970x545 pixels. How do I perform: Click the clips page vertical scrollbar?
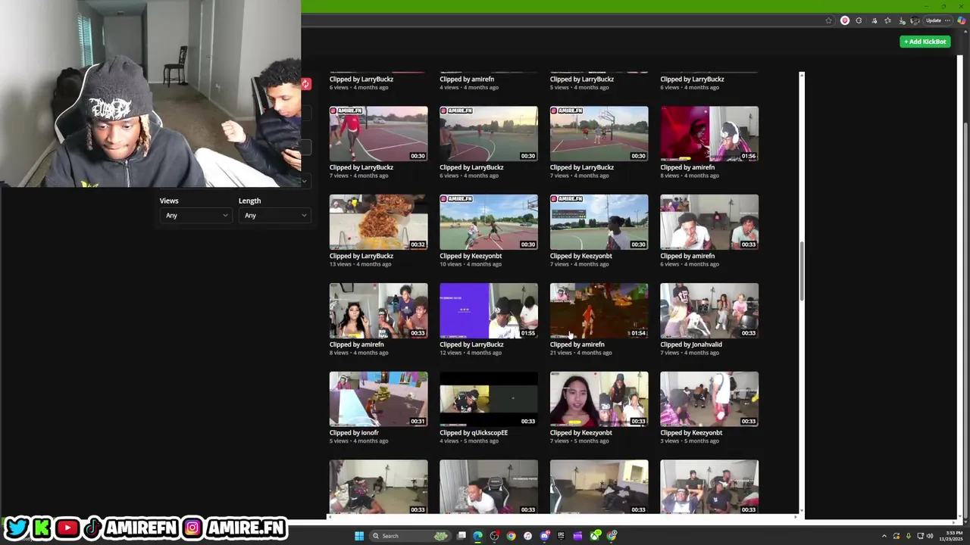(x=802, y=271)
